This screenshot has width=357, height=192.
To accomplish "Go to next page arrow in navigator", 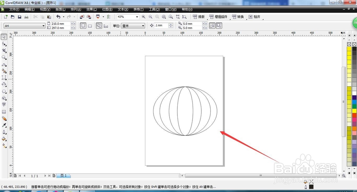I will click(x=45, y=176).
